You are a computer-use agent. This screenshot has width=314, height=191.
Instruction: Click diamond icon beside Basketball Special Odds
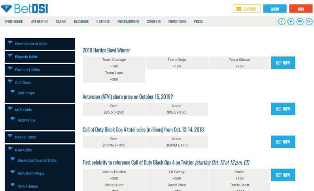[x=13, y=159]
